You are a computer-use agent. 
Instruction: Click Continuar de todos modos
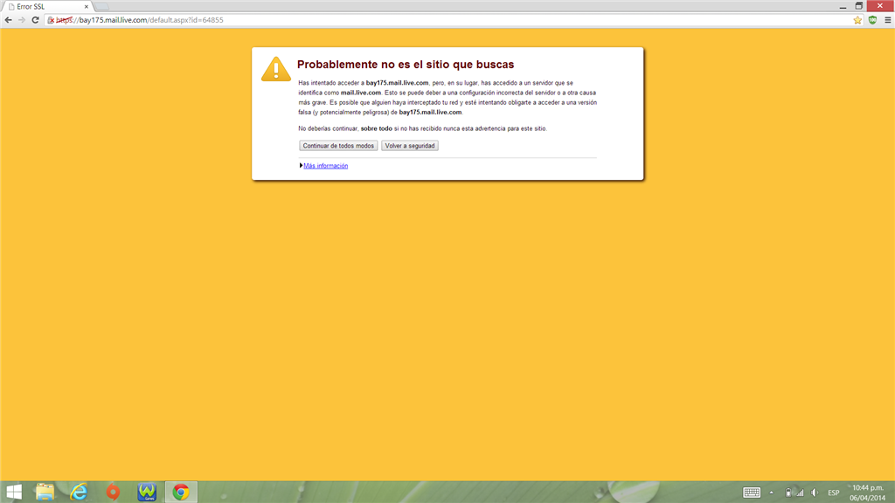(338, 146)
